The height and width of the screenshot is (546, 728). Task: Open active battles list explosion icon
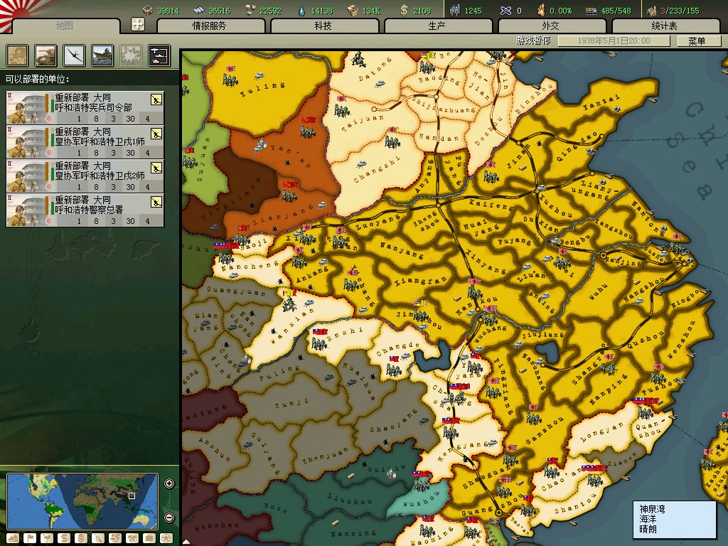tap(131, 55)
